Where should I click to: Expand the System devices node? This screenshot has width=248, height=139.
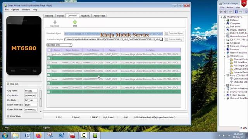[x=225, y=95]
